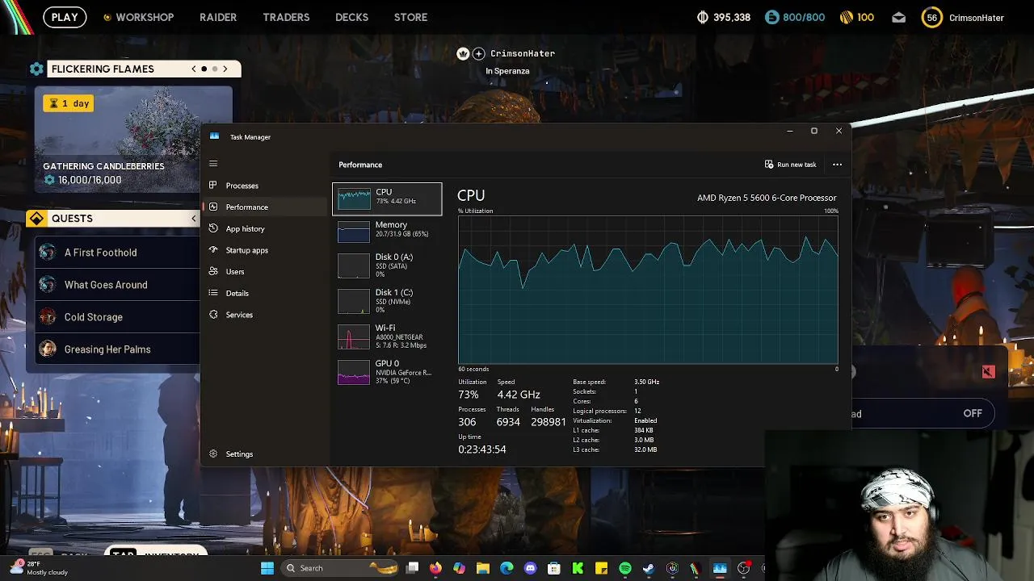Select the Memory performance item

pos(387,231)
